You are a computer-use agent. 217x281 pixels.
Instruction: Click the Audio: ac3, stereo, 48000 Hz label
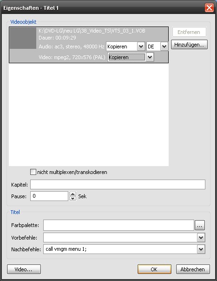(x=72, y=47)
